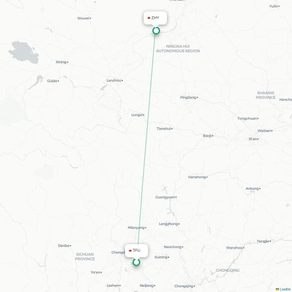Click the ZHY airport label popup
This screenshot has height=292, width=292.
pyautogui.click(x=155, y=18)
